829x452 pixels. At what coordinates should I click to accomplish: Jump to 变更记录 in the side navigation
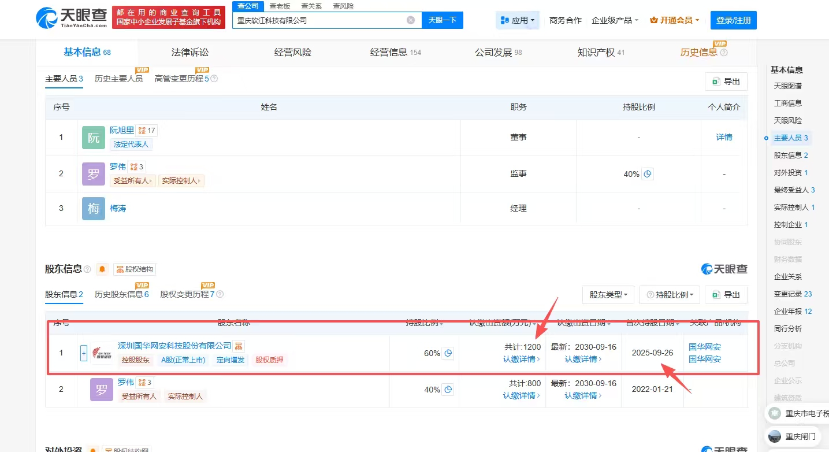[793, 294]
